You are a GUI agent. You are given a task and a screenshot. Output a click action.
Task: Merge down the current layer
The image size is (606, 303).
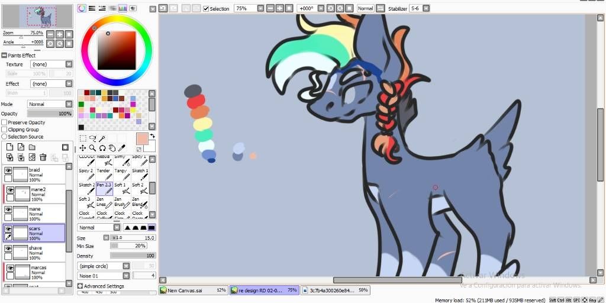(x=21, y=157)
